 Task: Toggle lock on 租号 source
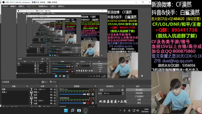[55, 95]
